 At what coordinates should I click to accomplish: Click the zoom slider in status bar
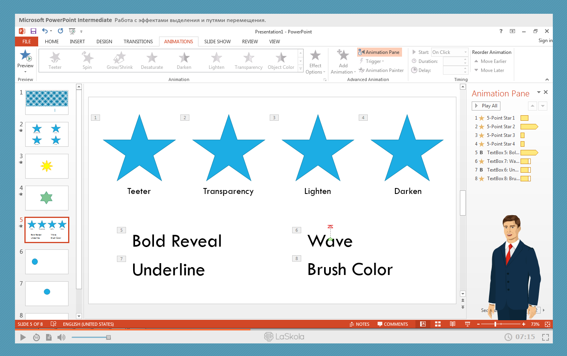[x=495, y=324]
